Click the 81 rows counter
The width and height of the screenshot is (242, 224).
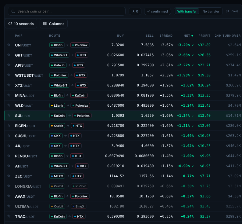232,11
